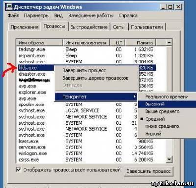Set priority to Низкий
The height and width of the screenshot is (188, 196).
pos(167,134)
